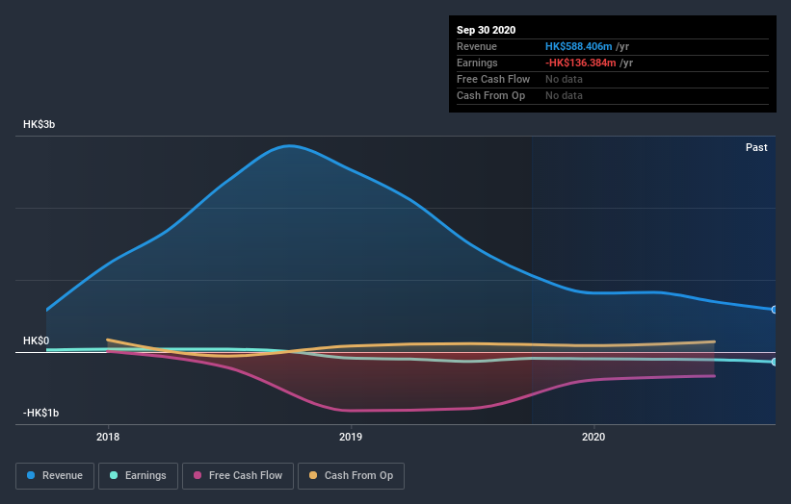This screenshot has width=791, height=504.
Task: Click the HK$588.406m revenue value
Action: click(579, 46)
